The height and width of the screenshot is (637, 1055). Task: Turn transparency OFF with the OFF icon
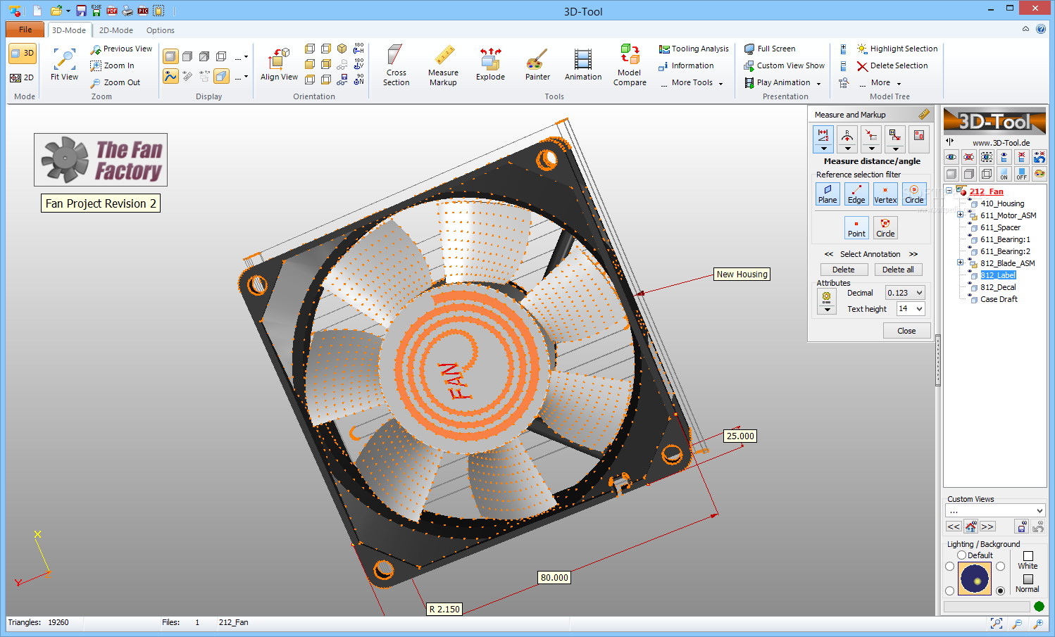click(x=1022, y=174)
